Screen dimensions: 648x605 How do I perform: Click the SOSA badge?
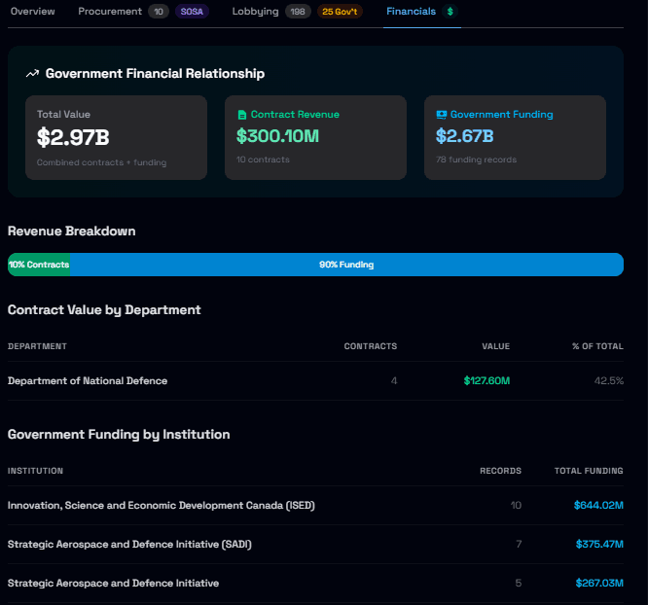(193, 12)
